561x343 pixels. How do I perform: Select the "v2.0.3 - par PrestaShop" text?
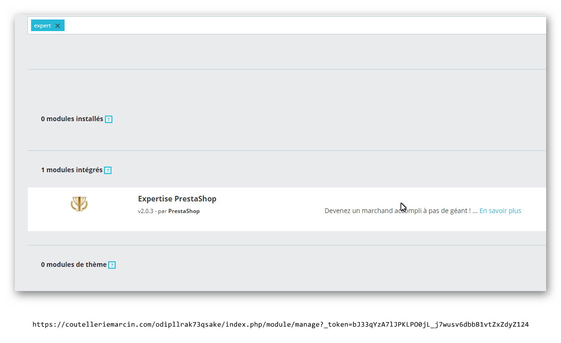(x=169, y=211)
